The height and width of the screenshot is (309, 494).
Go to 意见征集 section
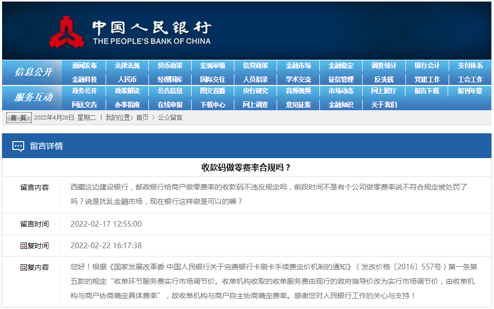[x=298, y=105]
